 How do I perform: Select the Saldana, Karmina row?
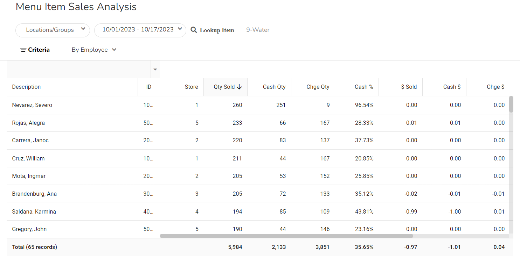34,212
